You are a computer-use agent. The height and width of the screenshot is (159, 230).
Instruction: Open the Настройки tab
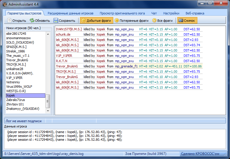coord(171,13)
